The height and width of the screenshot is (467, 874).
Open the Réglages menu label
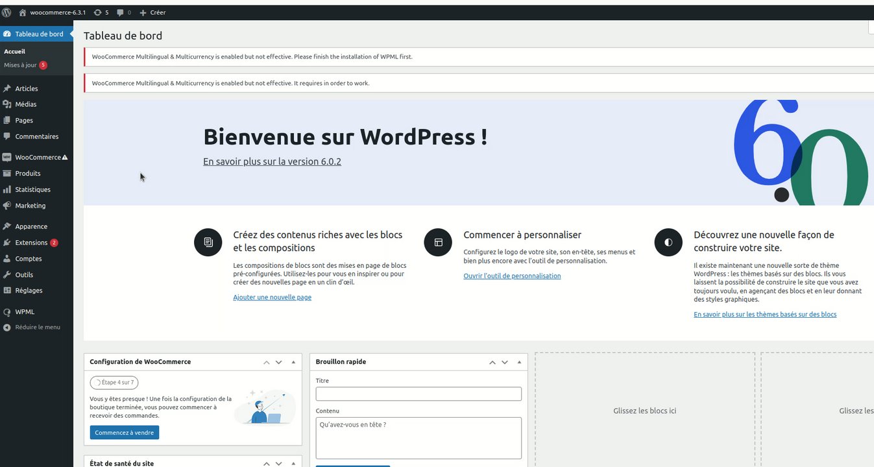(29, 291)
